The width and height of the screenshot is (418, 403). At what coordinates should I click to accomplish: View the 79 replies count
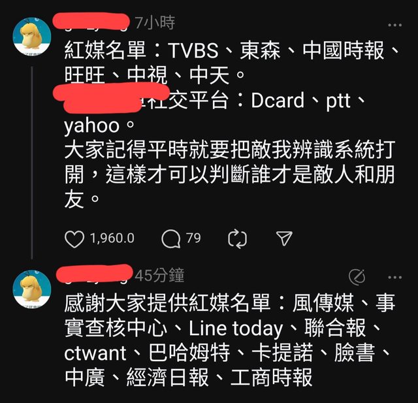(193, 238)
